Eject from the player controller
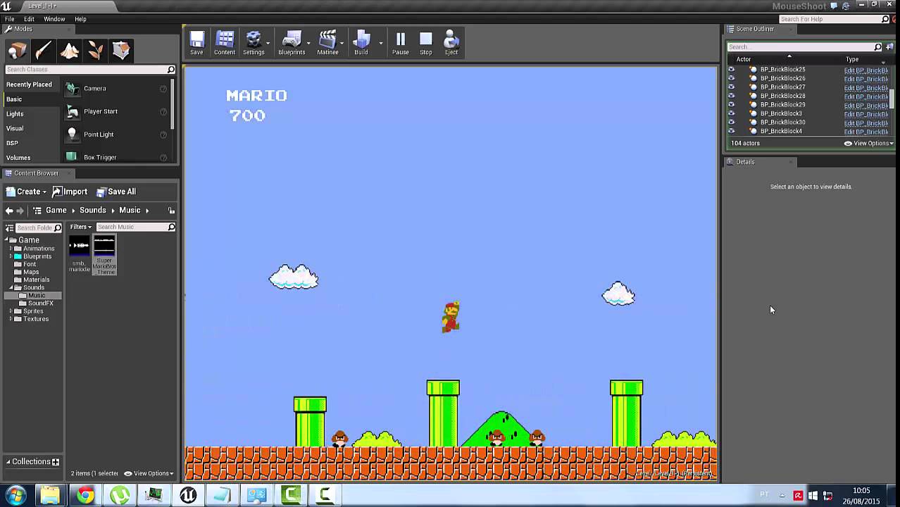The width and height of the screenshot is (900, 507). point(451,42)
